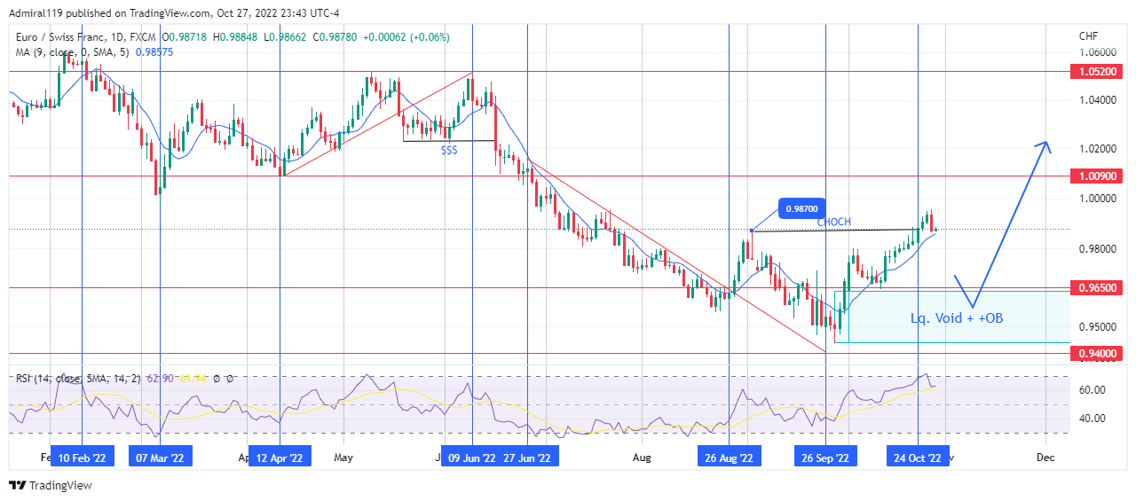Click the CHOCH annotation text

[x=834, y=222]
